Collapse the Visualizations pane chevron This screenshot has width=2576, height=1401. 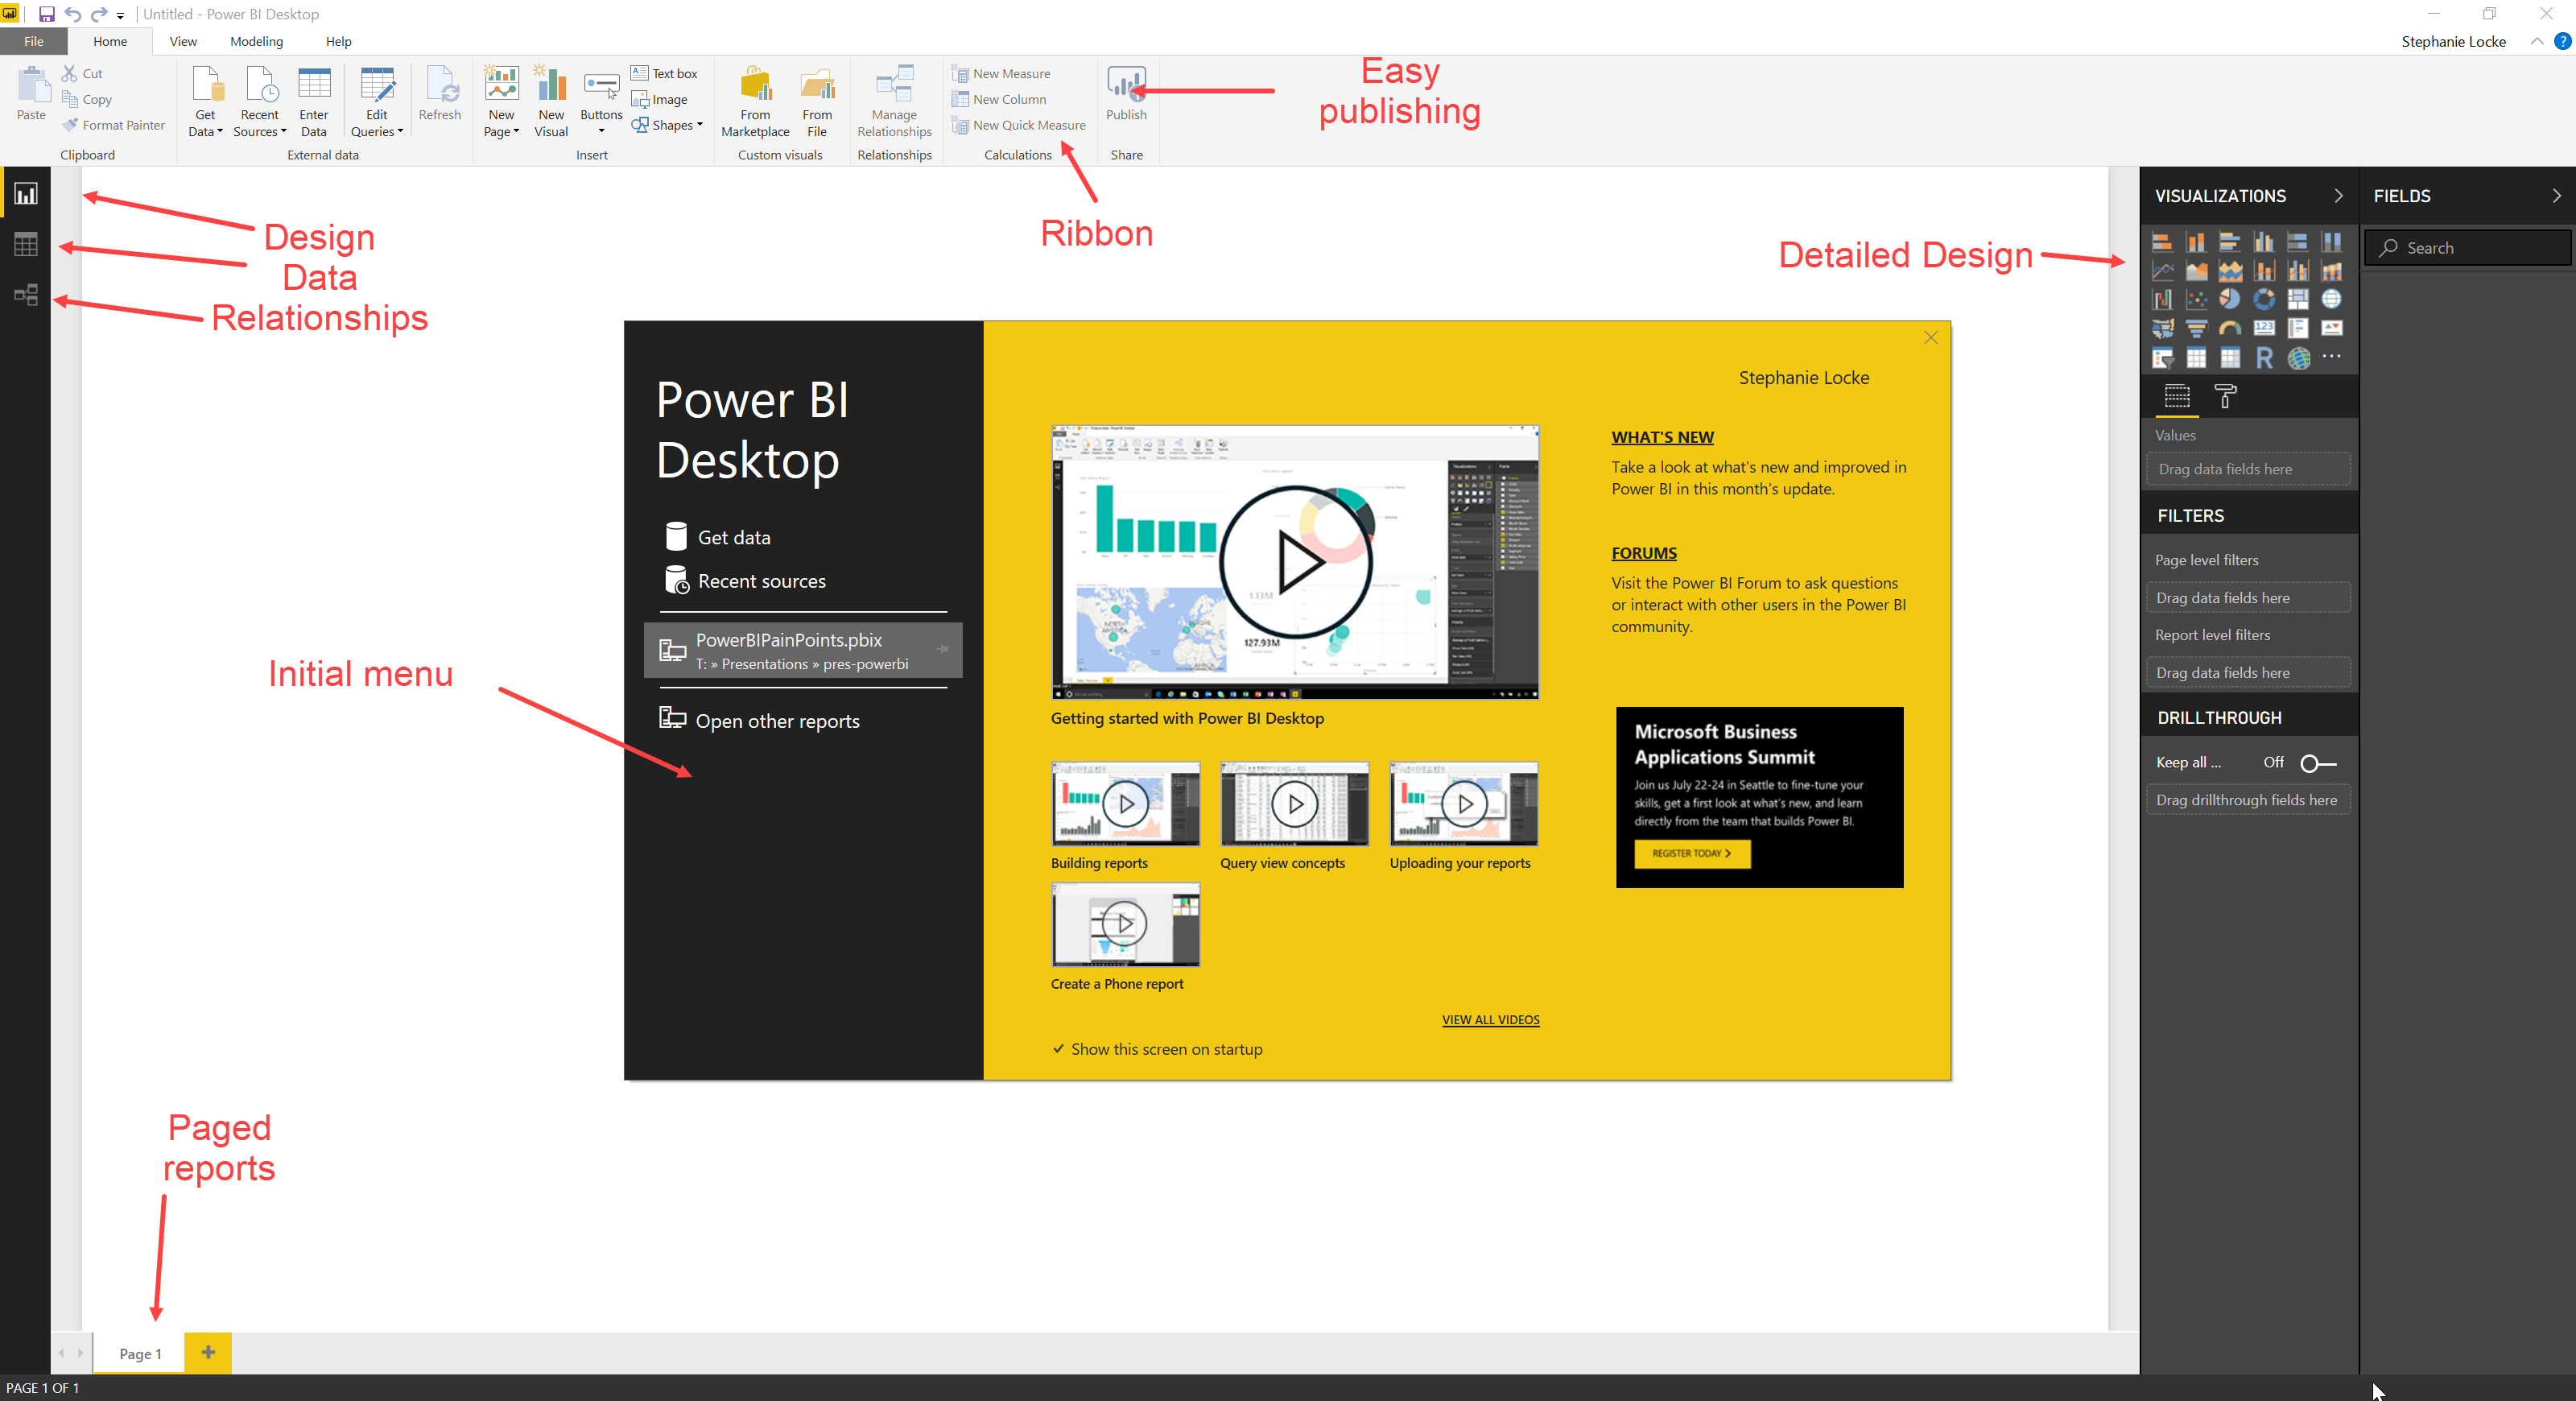[x=2338, y=196]
